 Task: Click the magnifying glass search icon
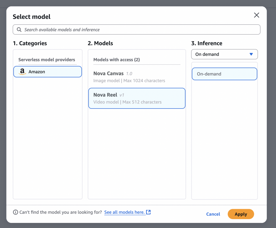point(19,30)
